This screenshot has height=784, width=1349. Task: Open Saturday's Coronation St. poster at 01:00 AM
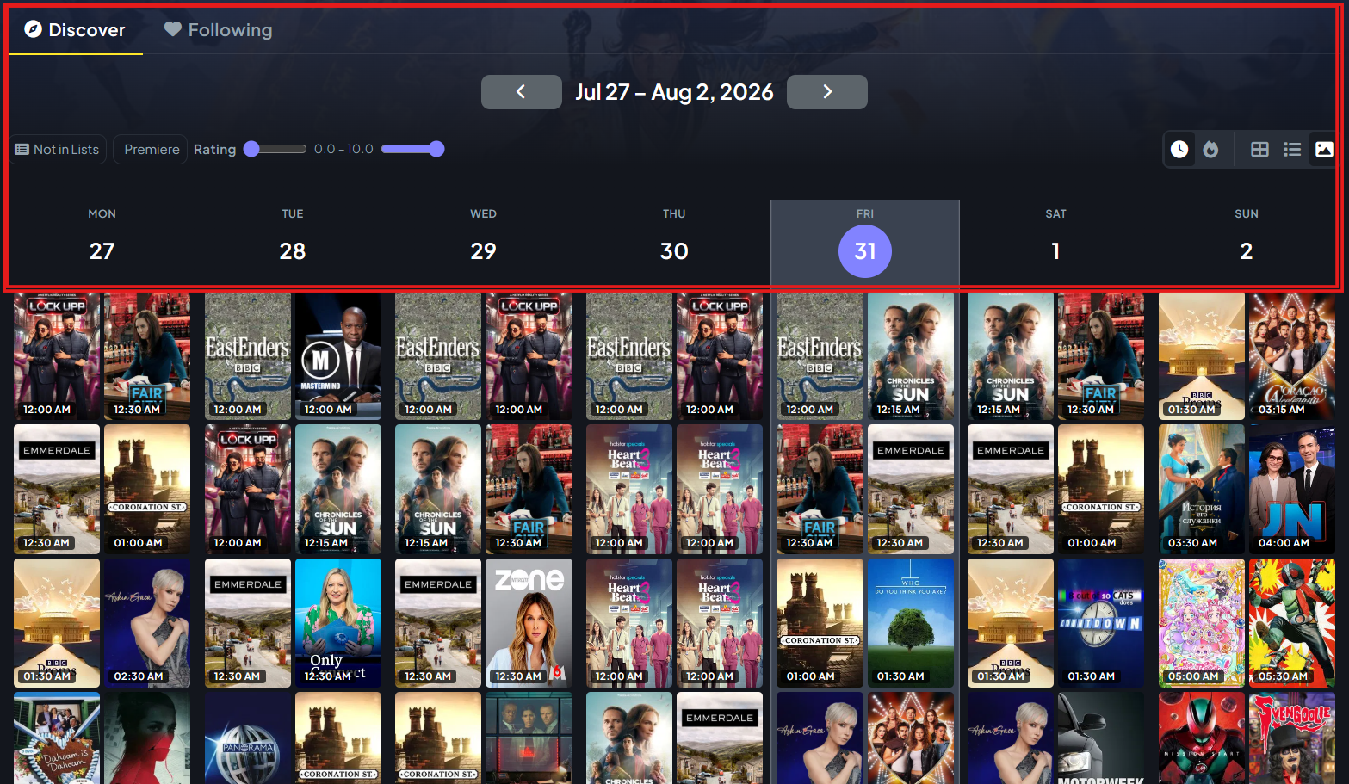pyautogui.click(x=1101, y=489)
